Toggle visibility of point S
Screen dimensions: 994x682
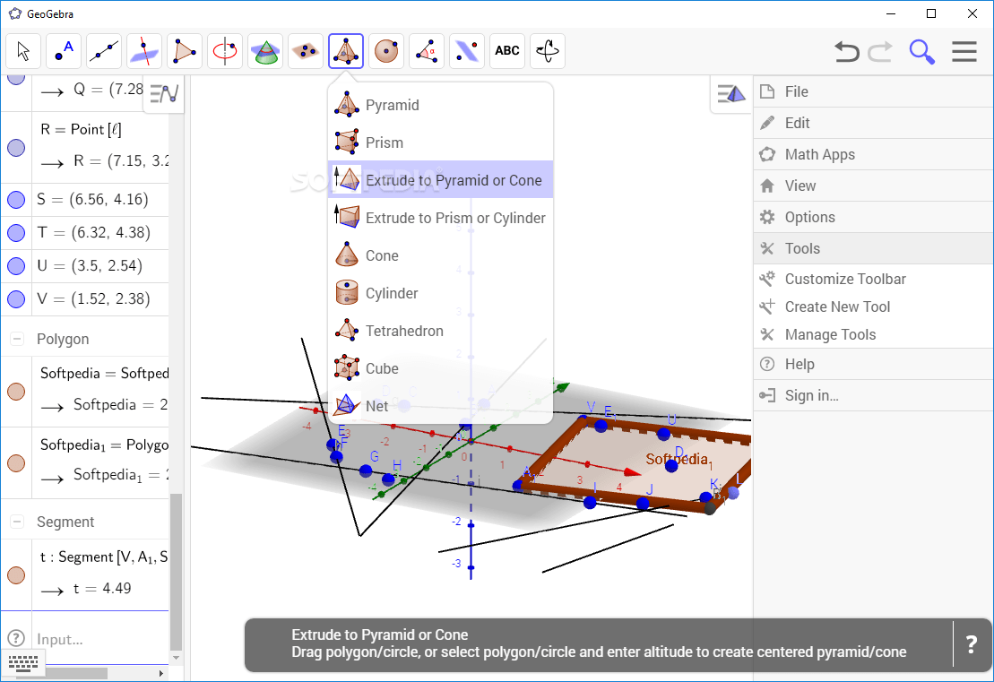click(14, 199)
